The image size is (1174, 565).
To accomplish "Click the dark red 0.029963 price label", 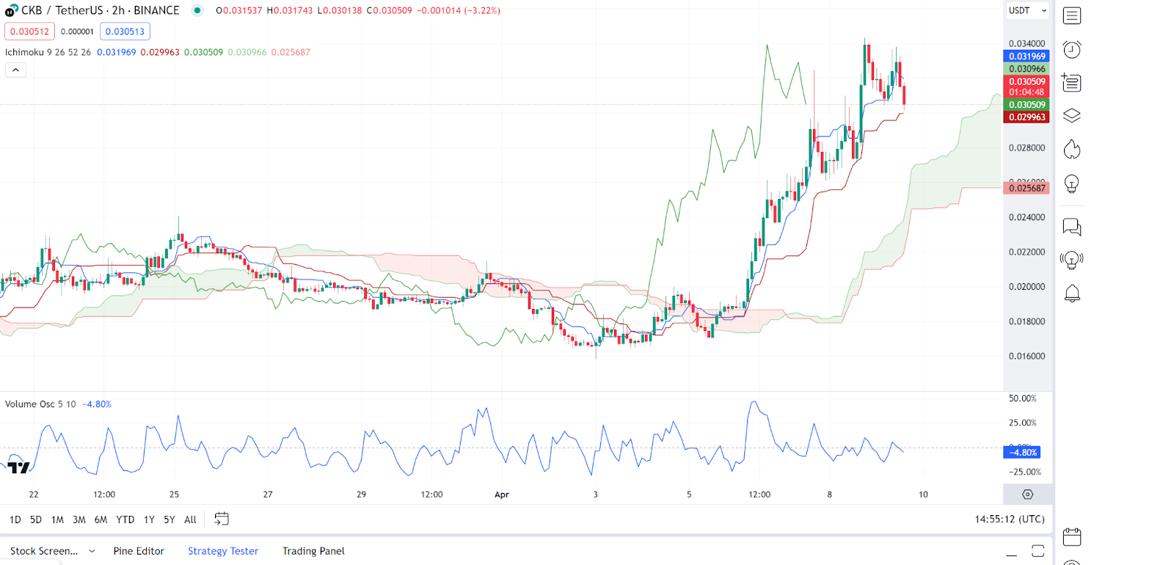I will point(1027,117).
